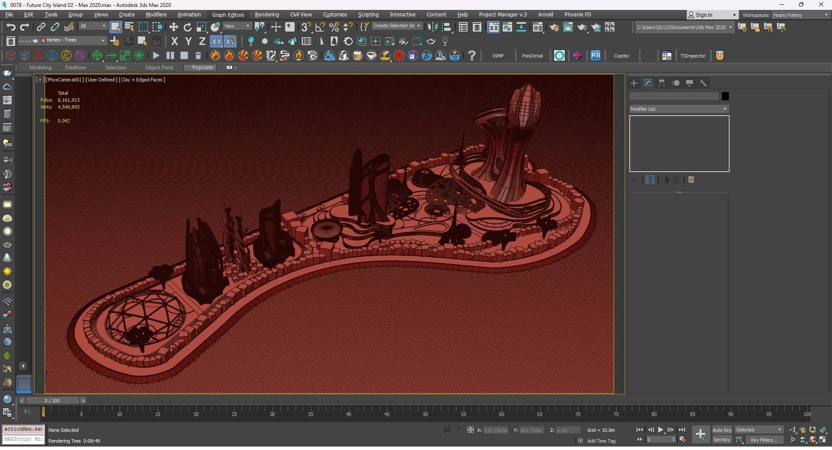Image resolution: width=832 pixels, height=450 pixels.
Task: Click the object name field
Action: coord(674,96)
